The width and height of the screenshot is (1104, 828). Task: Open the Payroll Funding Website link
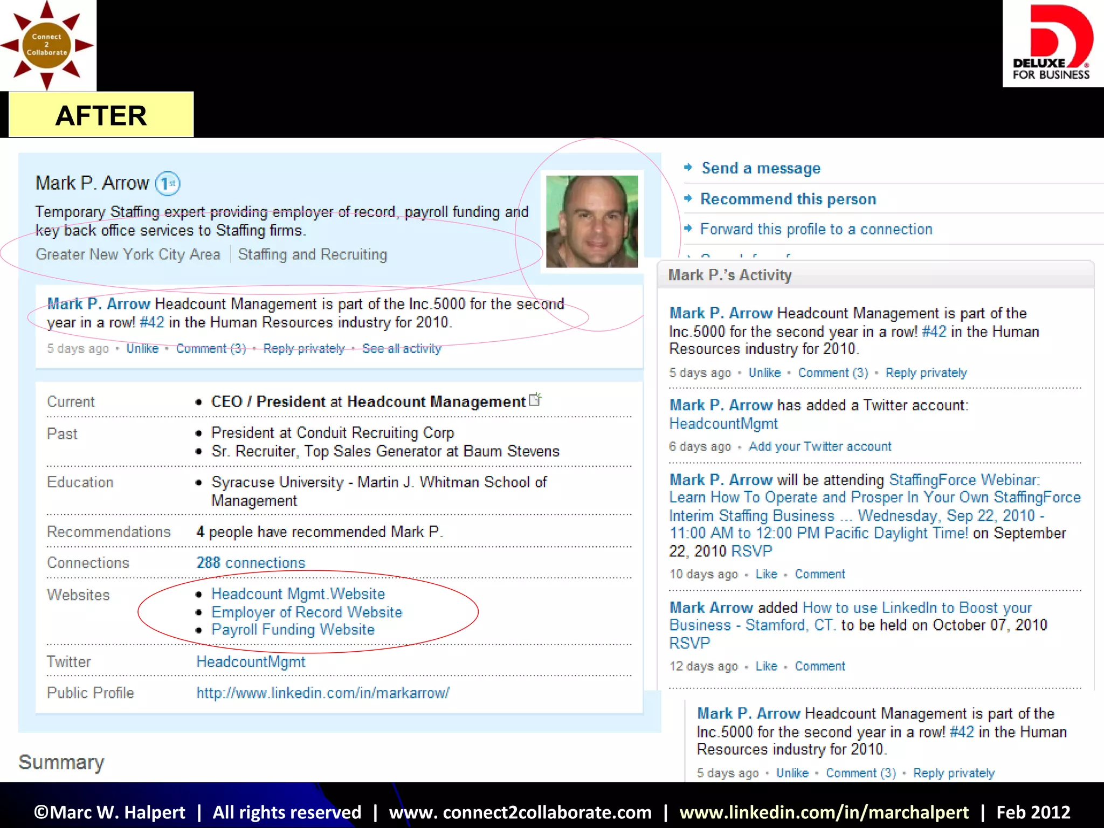coord(293,630)
